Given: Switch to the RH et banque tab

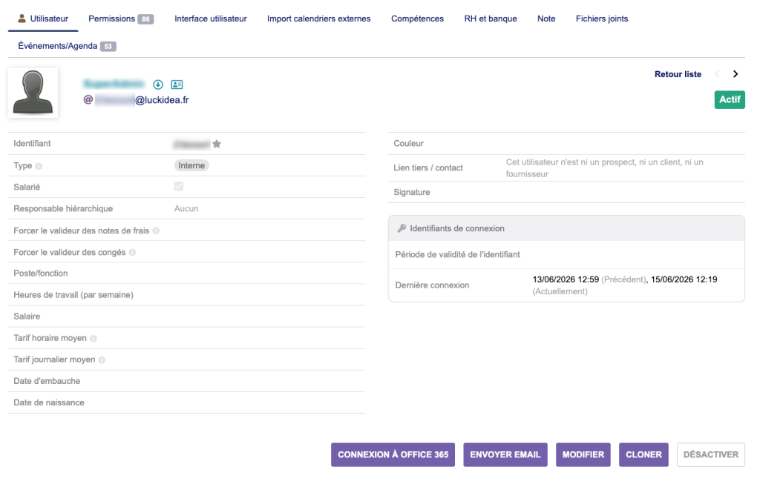Looking at the screenshot, I should pyautogui.click(x=491, y=19).
